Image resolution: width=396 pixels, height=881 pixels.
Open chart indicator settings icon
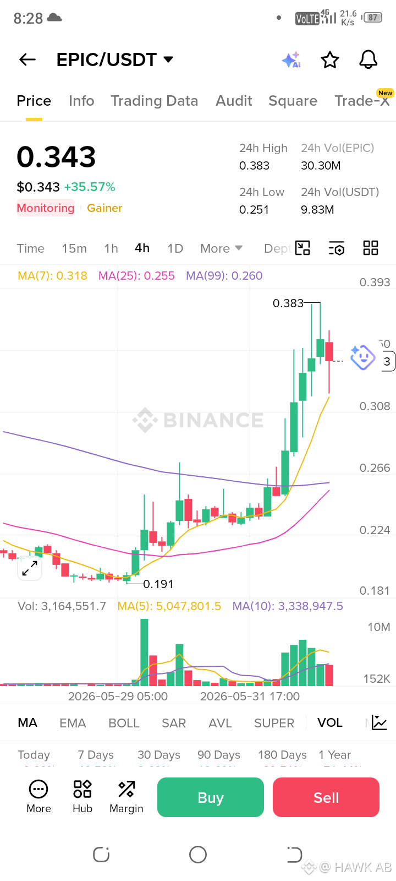coord(336,248)
